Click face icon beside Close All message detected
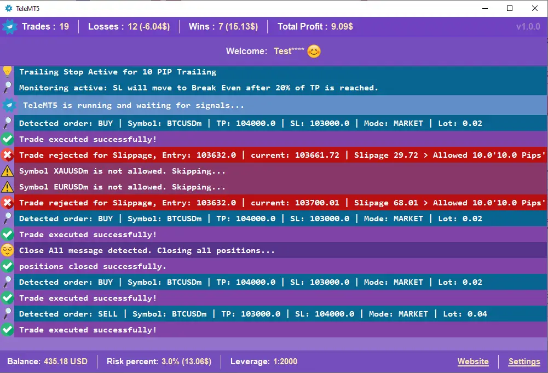 [7, 250]
